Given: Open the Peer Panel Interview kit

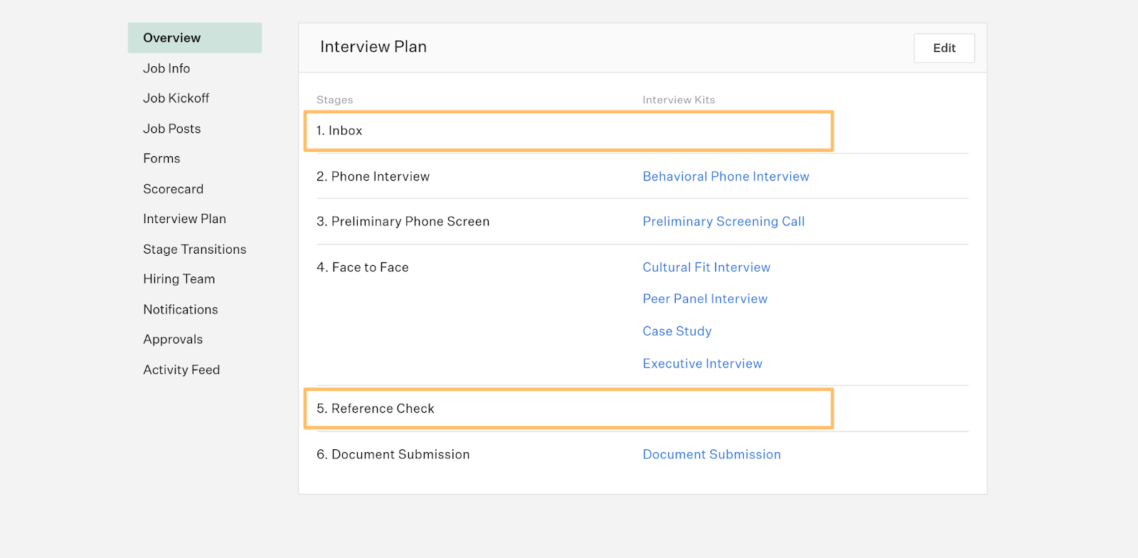Looking at the screenshot, I should click(x=705, y=299).
